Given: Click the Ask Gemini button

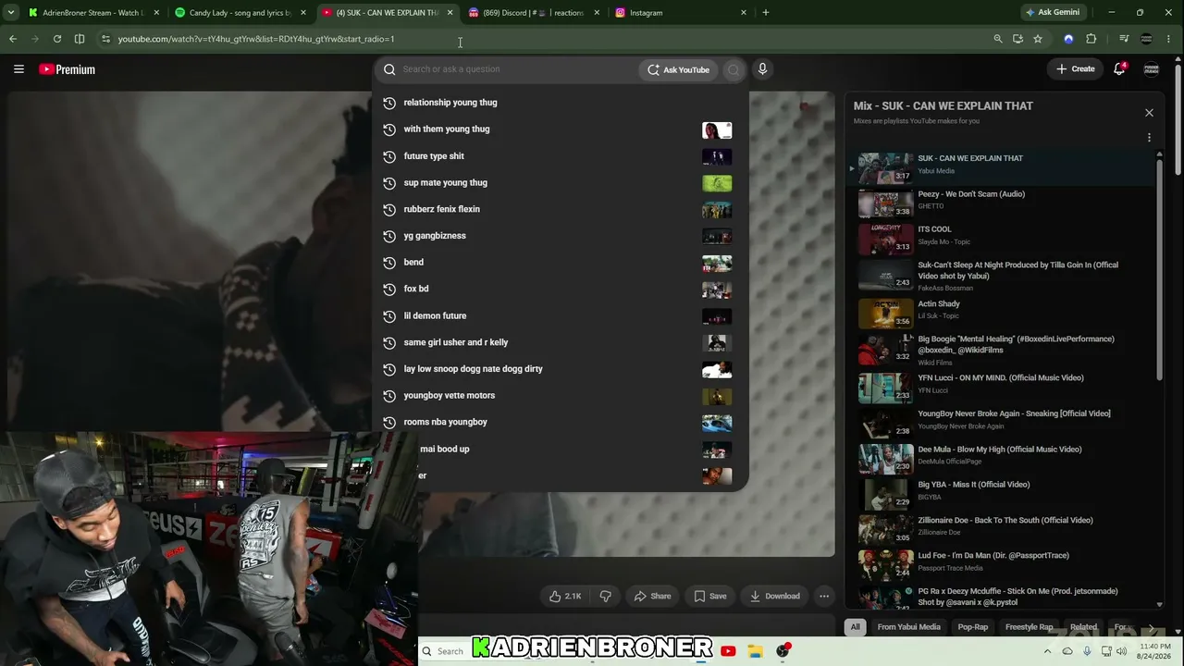Looking at the screenshot, I should click(x=1054, y=13).
